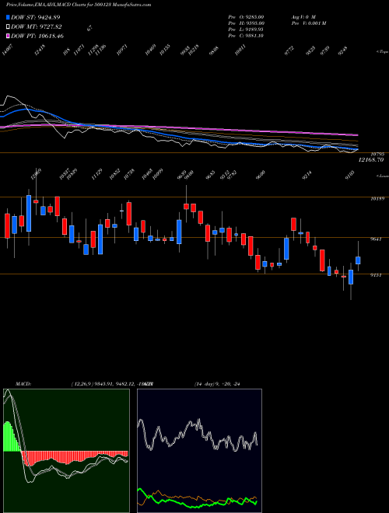This screenshot has width=389, height=513.
Task: Click the white ADX oscillating line
Action: (197, 435)
